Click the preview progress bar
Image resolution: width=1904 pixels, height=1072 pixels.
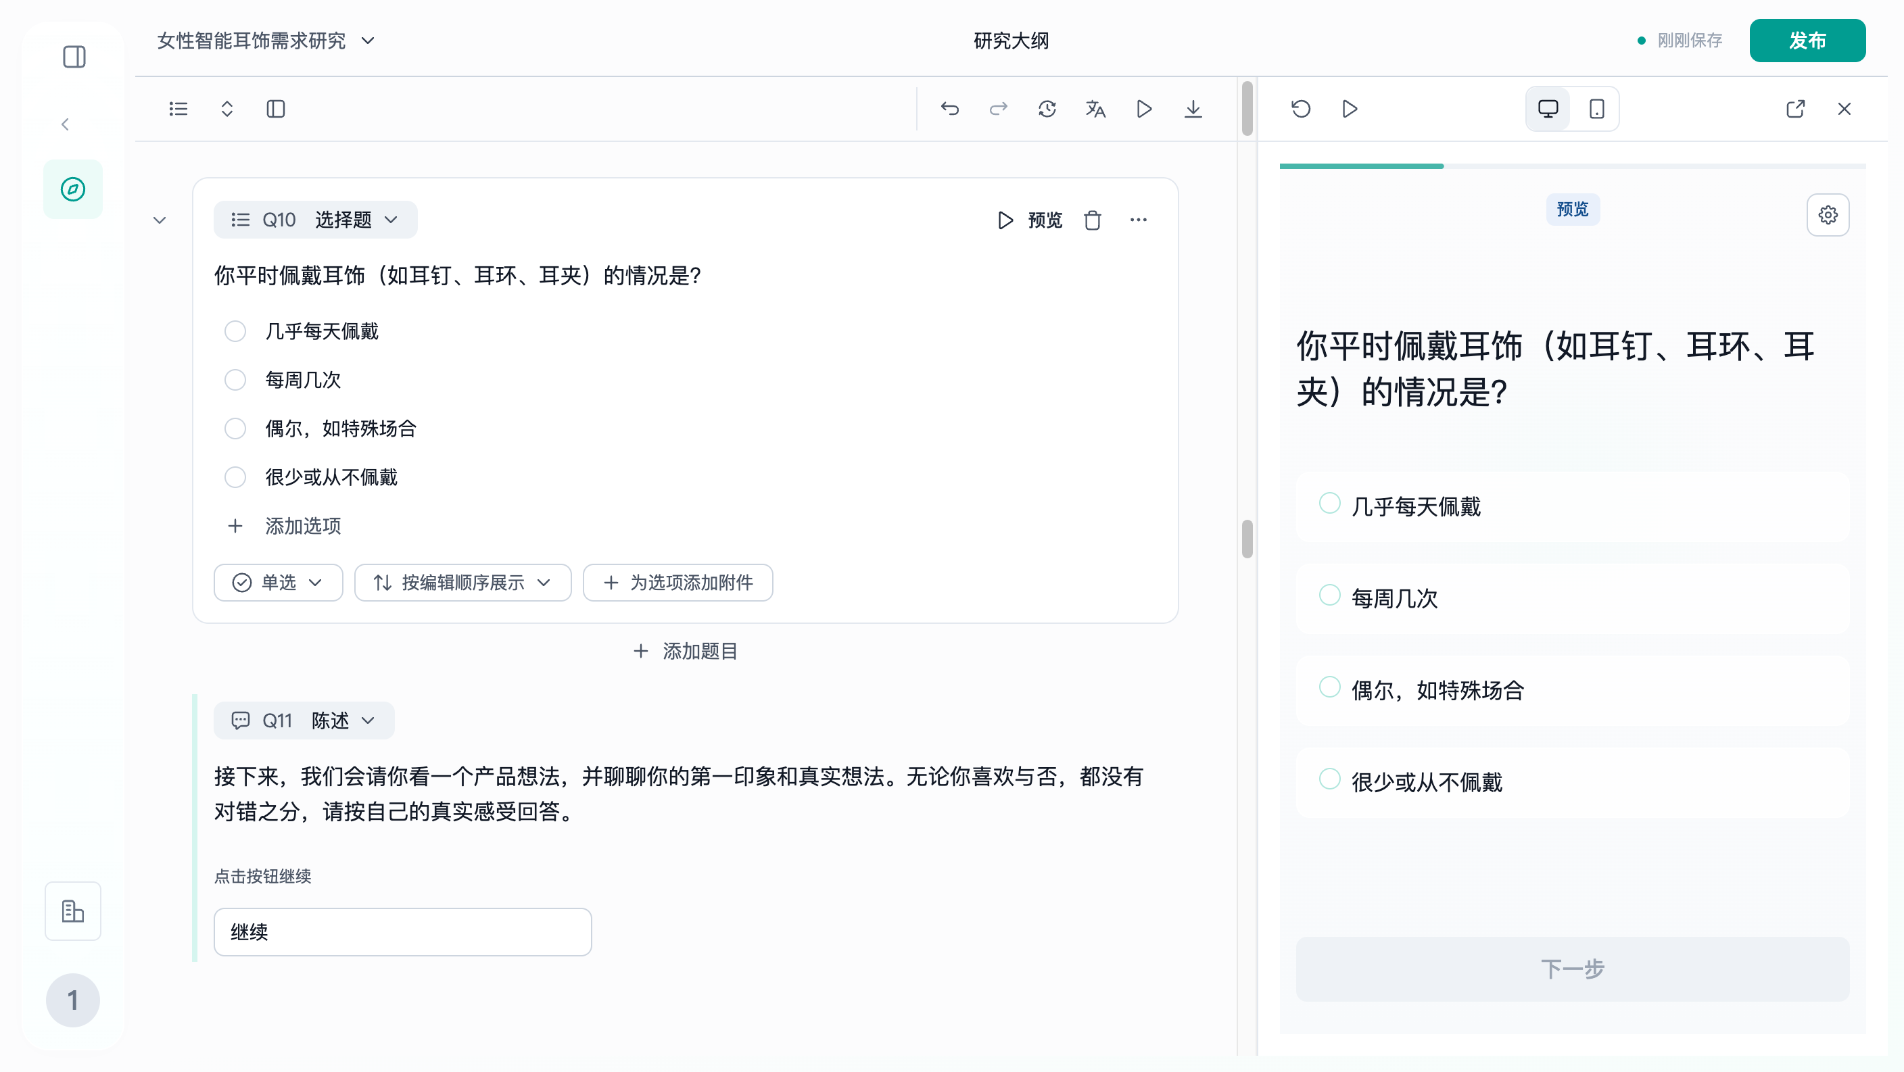[1572, 166]
